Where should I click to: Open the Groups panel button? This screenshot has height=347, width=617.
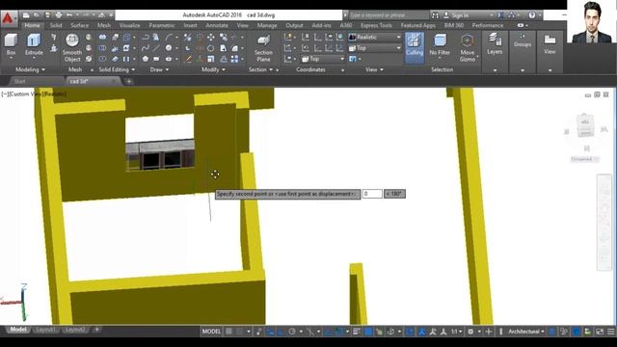click(523, 40)
